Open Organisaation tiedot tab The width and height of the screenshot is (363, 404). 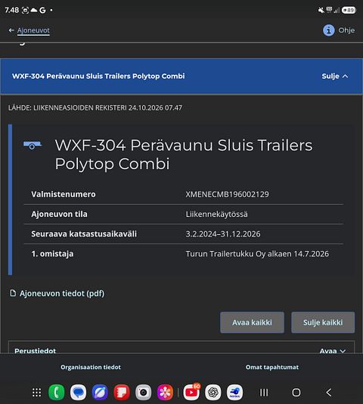click(91, 367)
